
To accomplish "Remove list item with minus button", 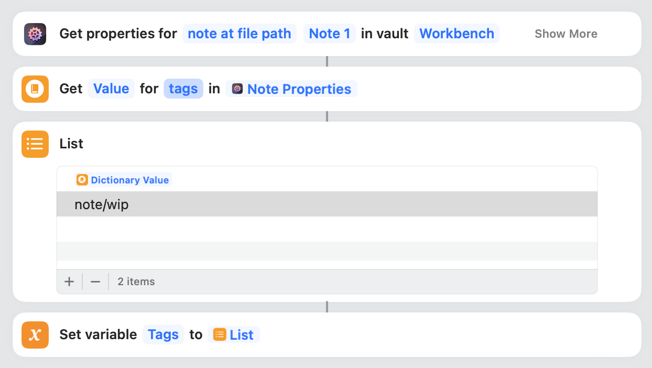I will tap(95, 282).
